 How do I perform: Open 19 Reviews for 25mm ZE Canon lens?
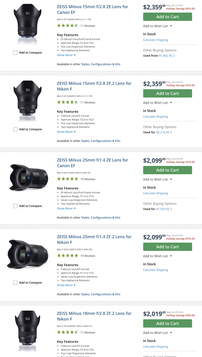click(88, 179)
